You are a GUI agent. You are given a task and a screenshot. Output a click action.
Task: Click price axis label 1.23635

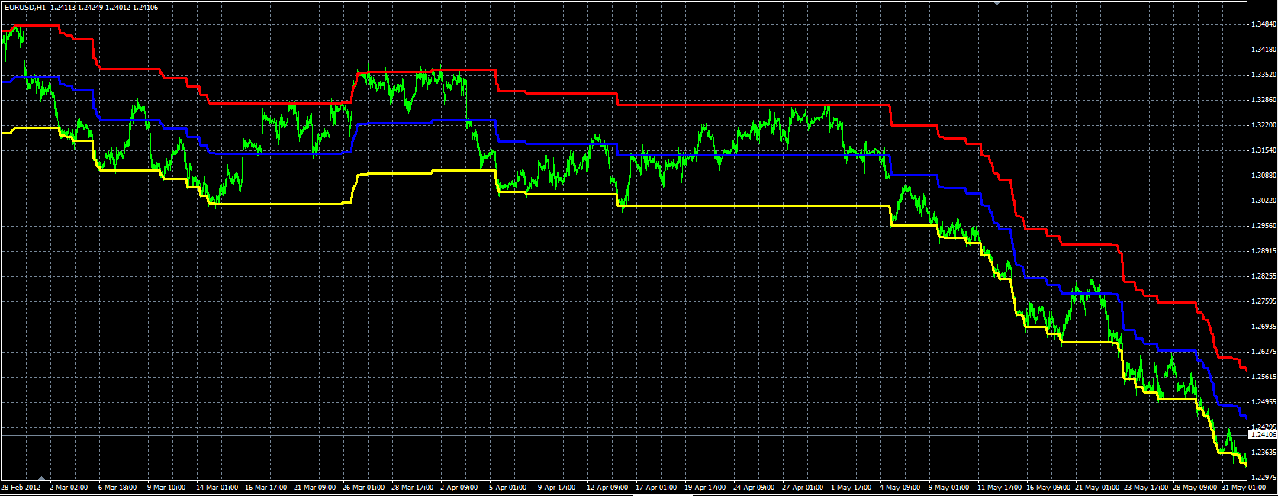pyautogui.click(x=1264, y=453)
